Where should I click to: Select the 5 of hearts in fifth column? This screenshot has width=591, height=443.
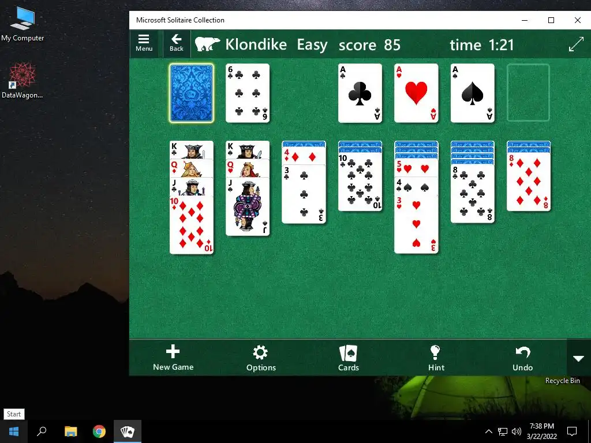click(x=416, y=168)
